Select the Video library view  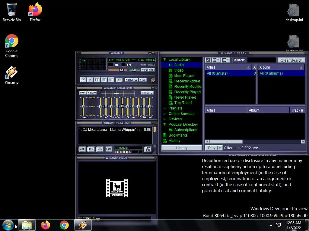coord(179,70)
